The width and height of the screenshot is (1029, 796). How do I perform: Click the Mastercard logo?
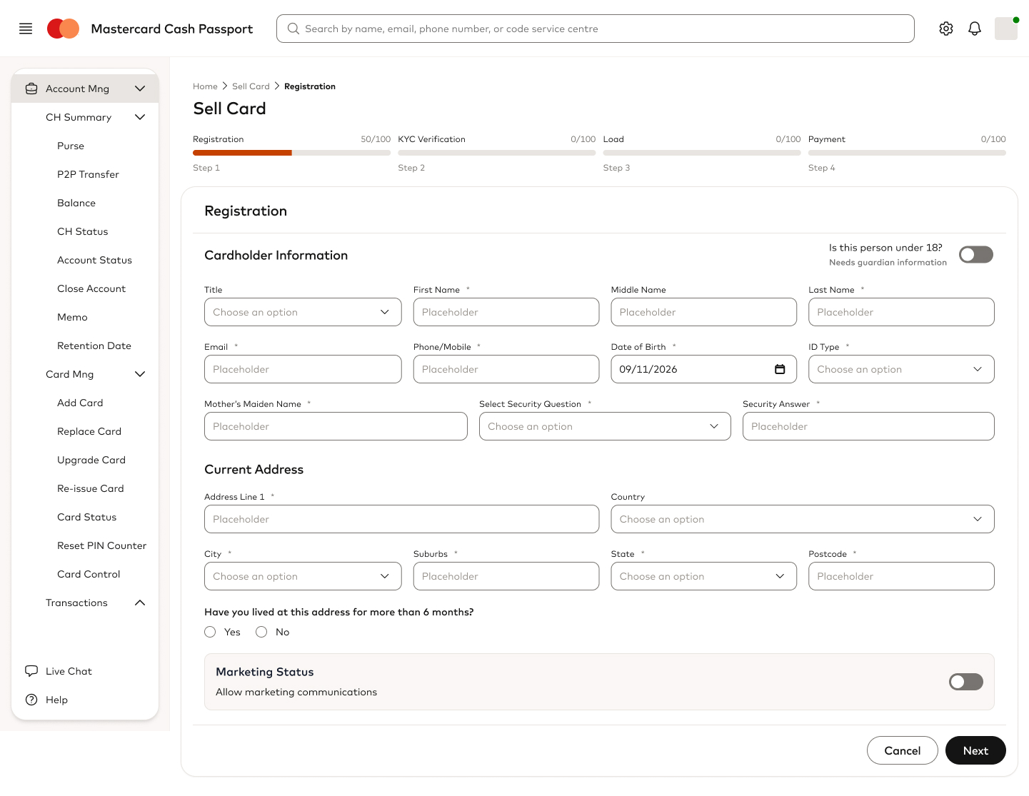(63, 29)
